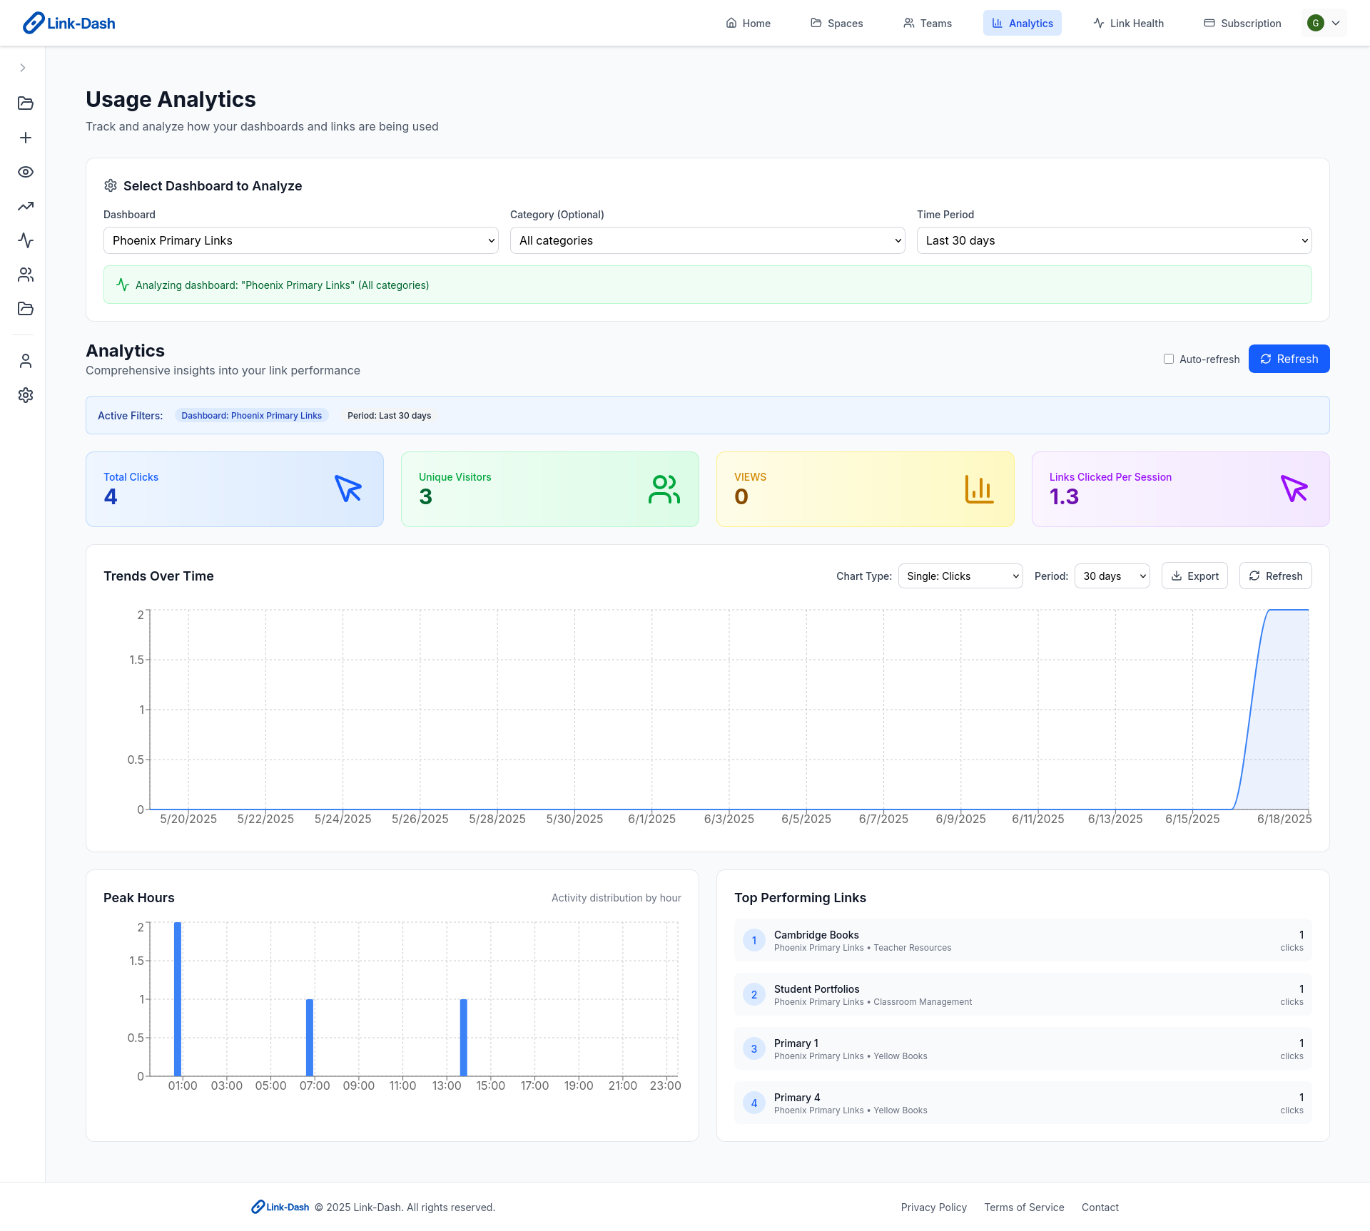
Task: Click the 14:00 bar in Peak Hours chart
Action: 464,1038
